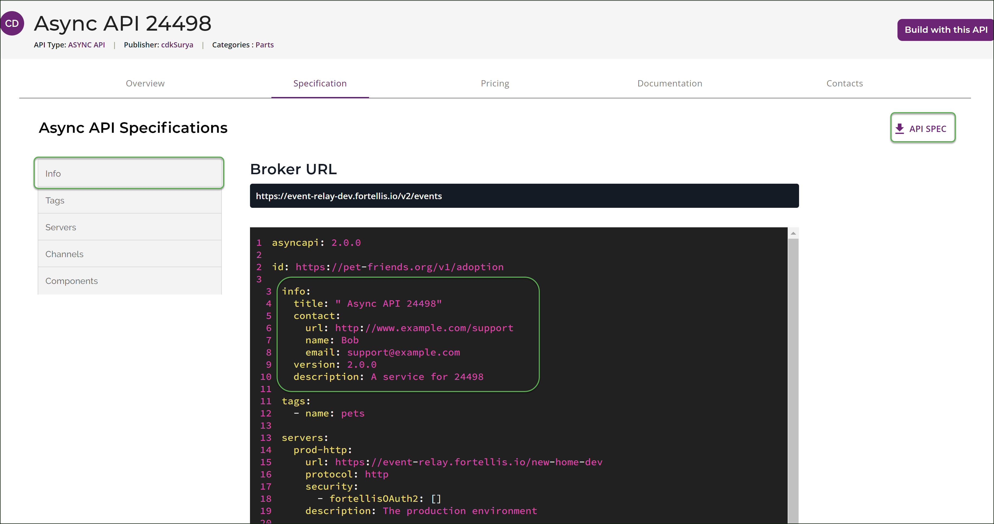Go to the Documentation tab
The height and width of the screenshot is (524, 994).
click(669, 83)
